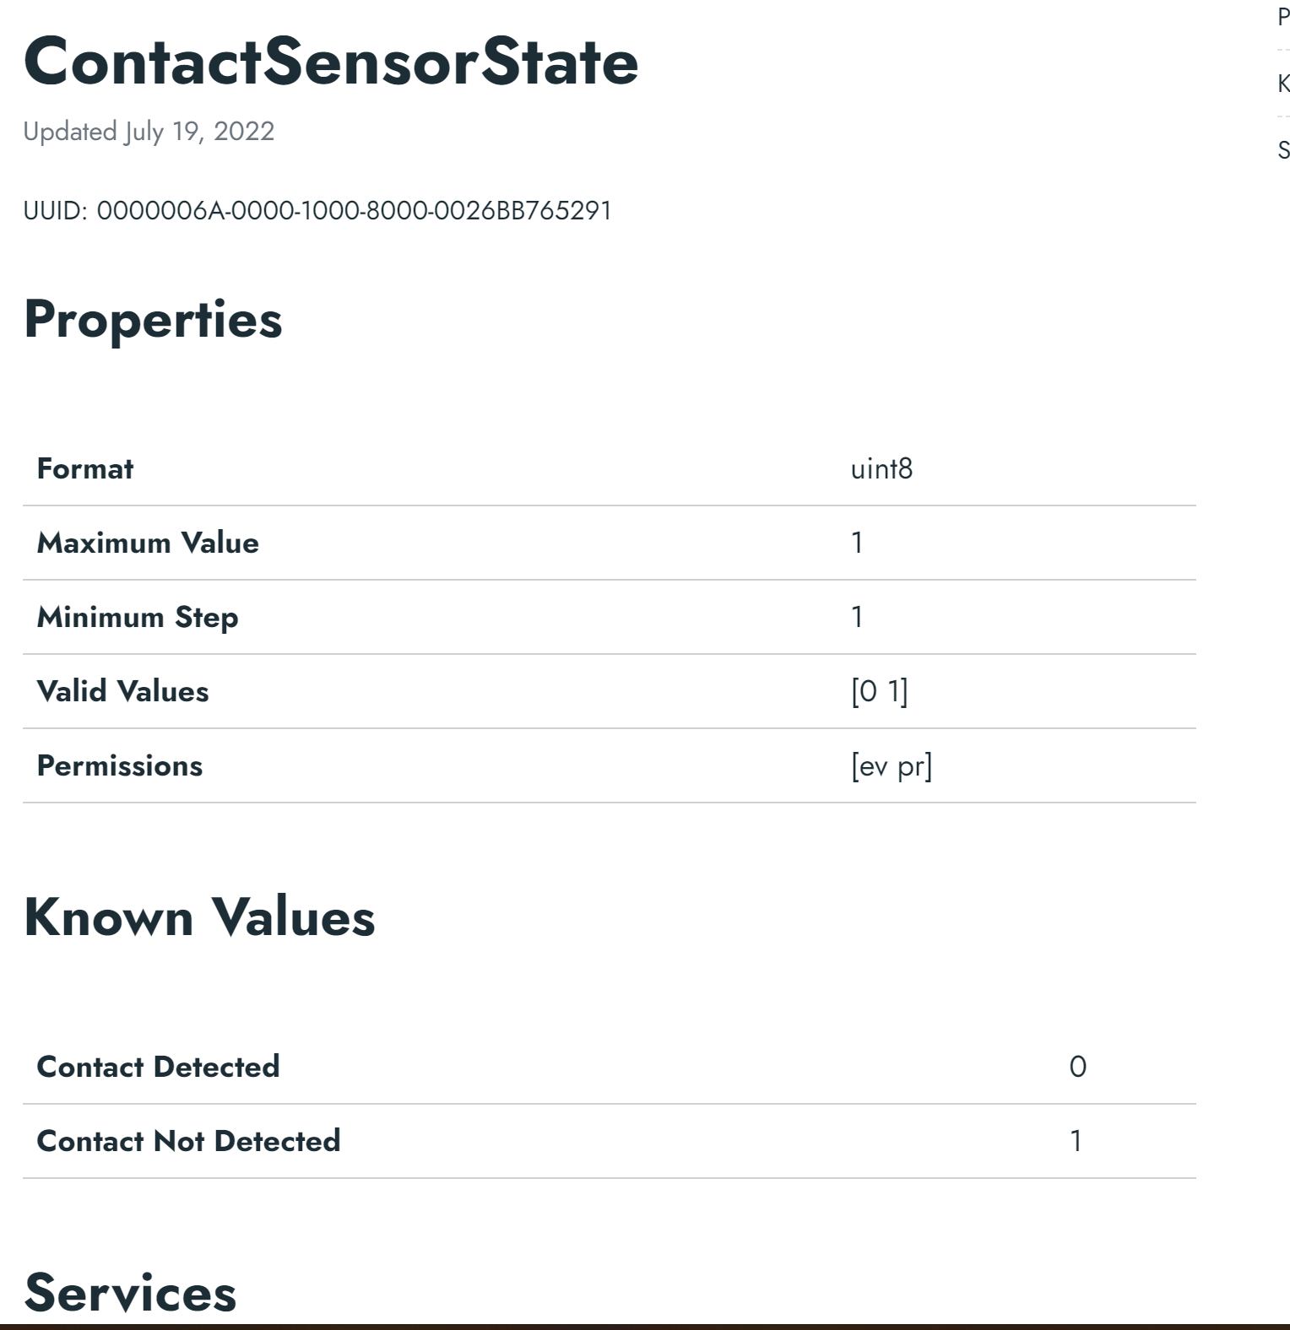The height and width of the screenshot is (1330, 1290).
Task: Select the Contact Detected row label
Action: 158,1067
